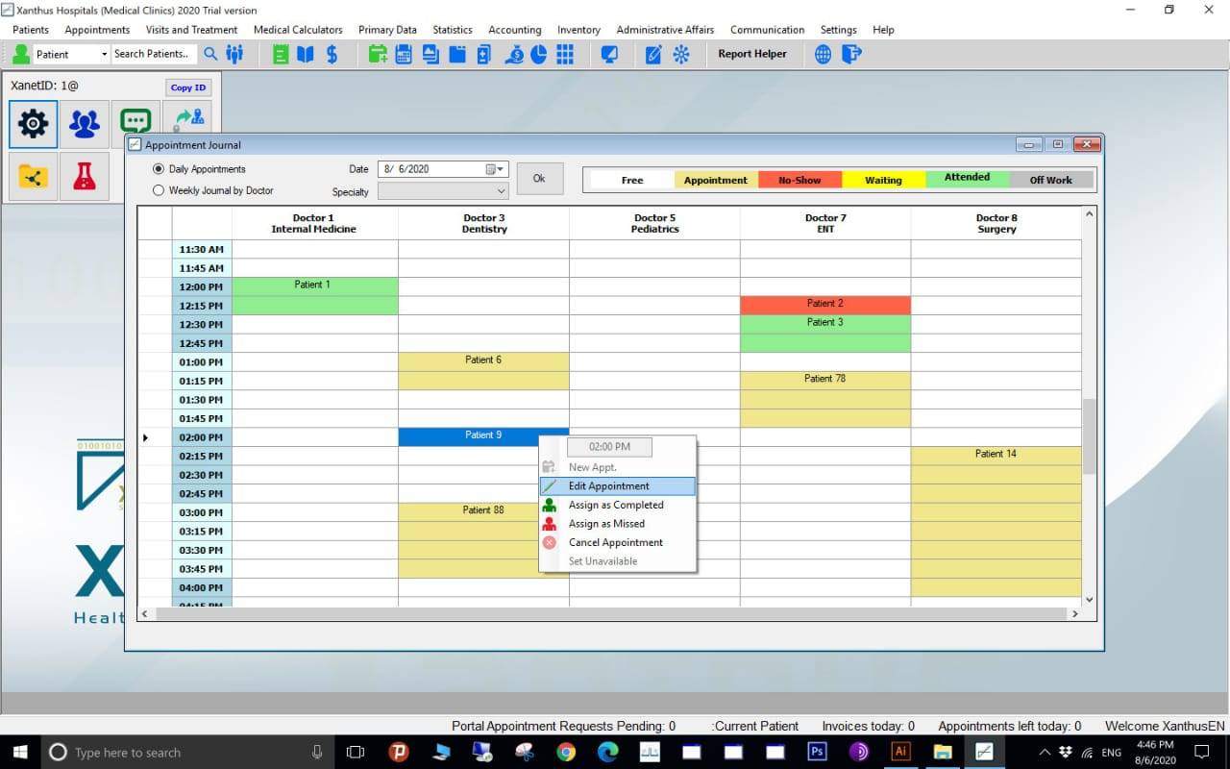1230x769 pixels.
Task: Click the green chat message icon
Action: pos(135,123)
